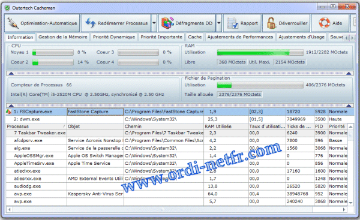Select the avp.exe Kaspersky Anti-Virus row
The image size is (360, 220).
tap(177, 194)
